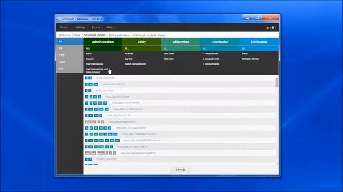
Task: Filter distribution by 2 compartments
Action: coord(211,59)
